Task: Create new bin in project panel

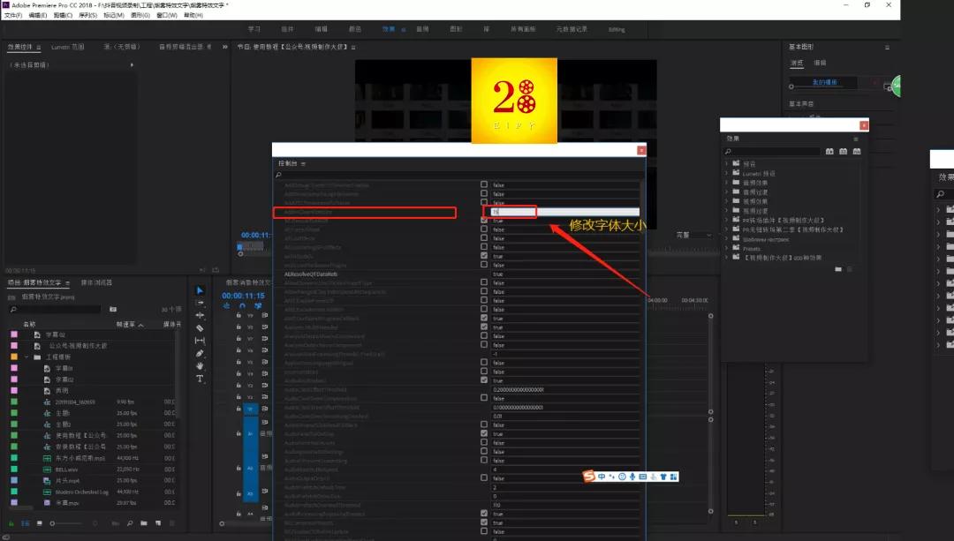Action: click(x=144, y=523)
